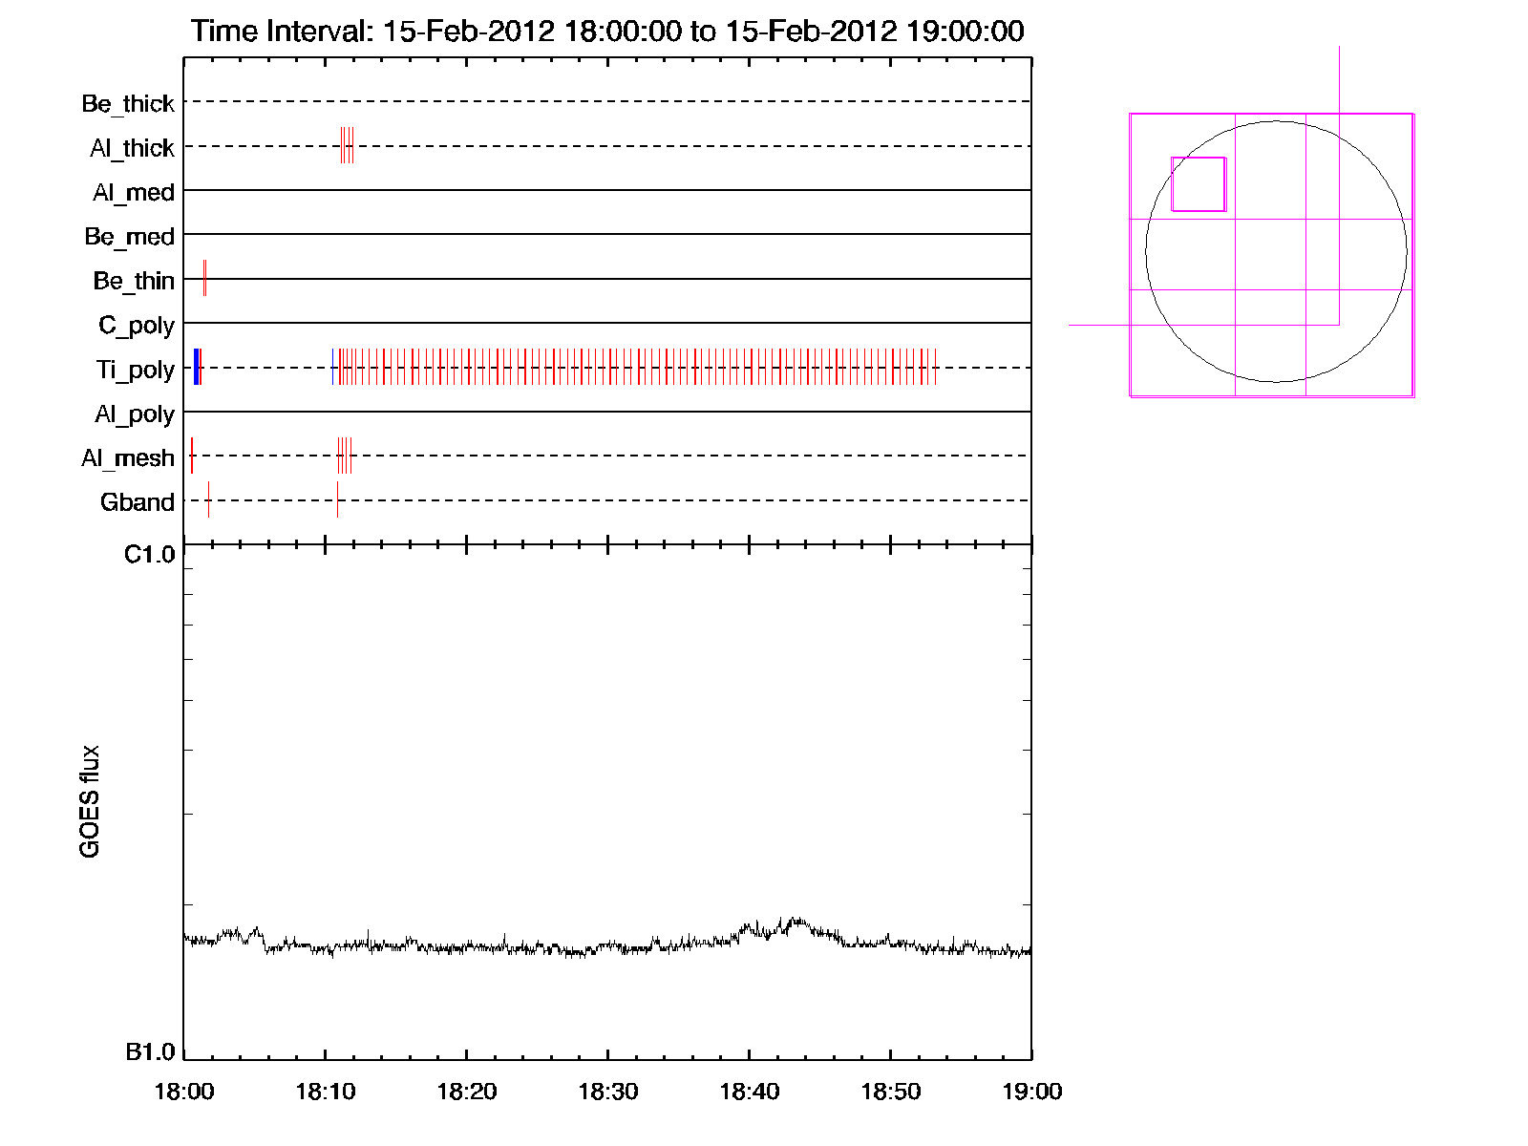The image size is (1528, 1146).
Task: Click the red Al_mesh marker at 18:00
Action: coord(192,456)
